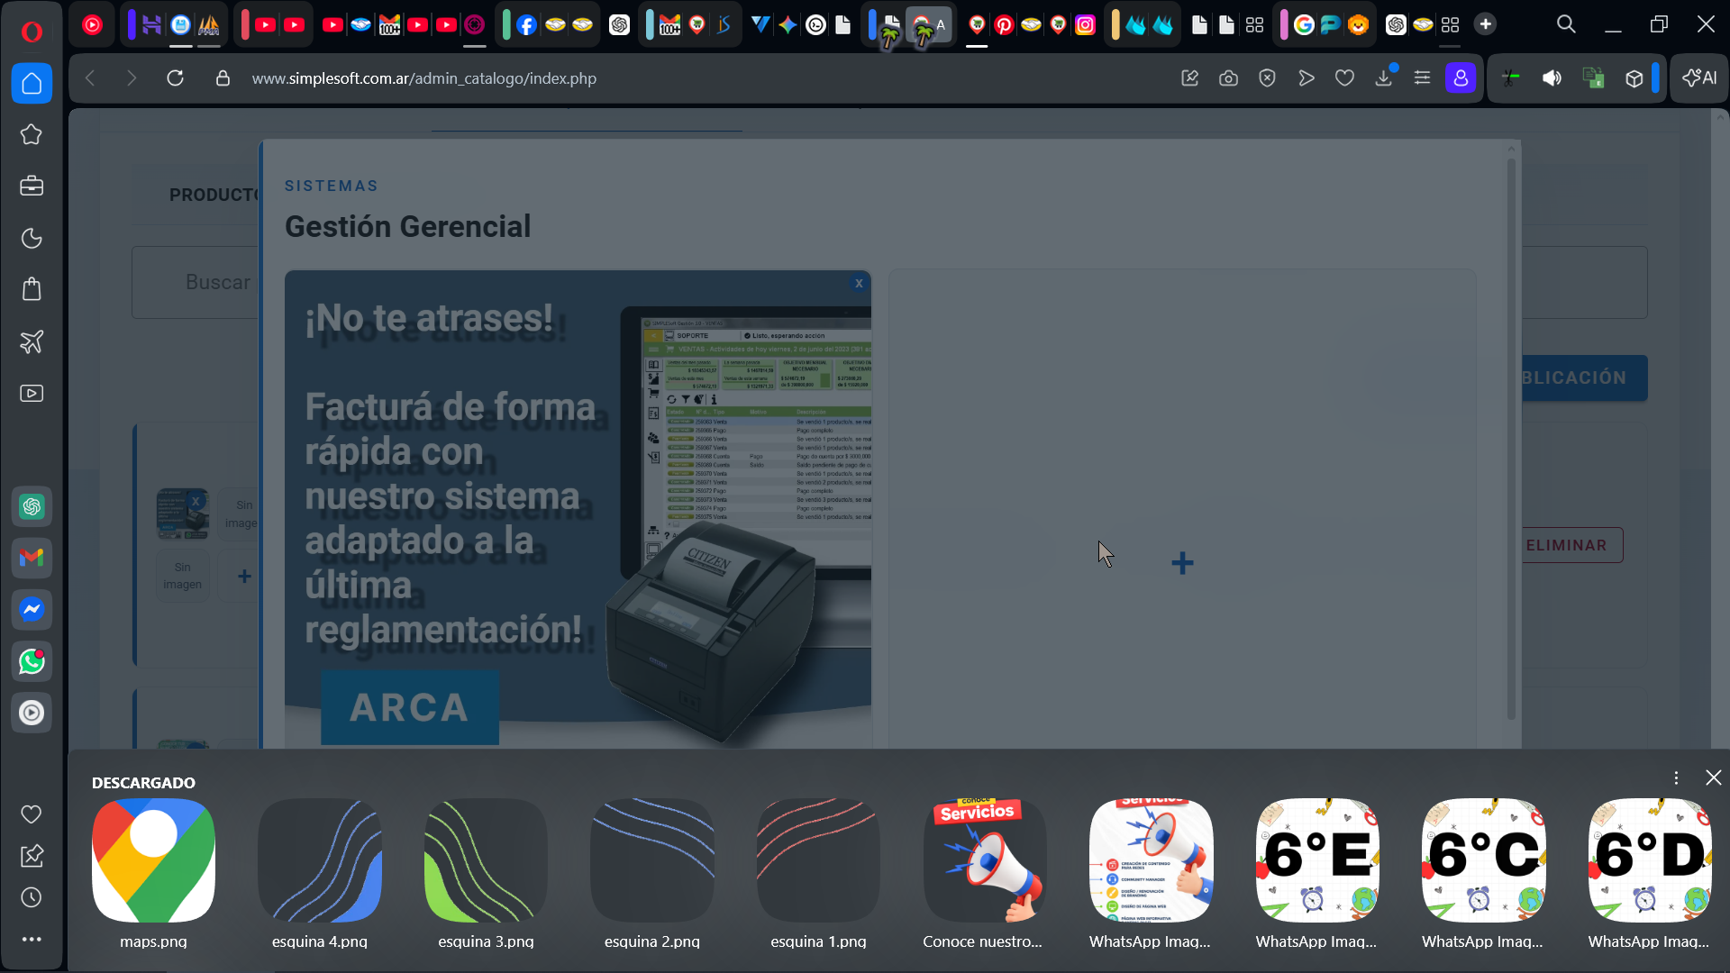1730x973 pixels.
Task: Open downloads panel three-dots menu
Action: [x=1676, y=777]
